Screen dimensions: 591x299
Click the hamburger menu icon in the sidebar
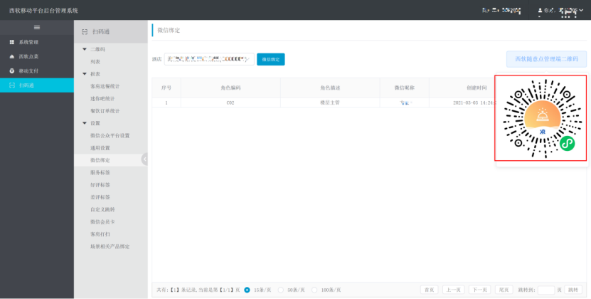point(36,27)
